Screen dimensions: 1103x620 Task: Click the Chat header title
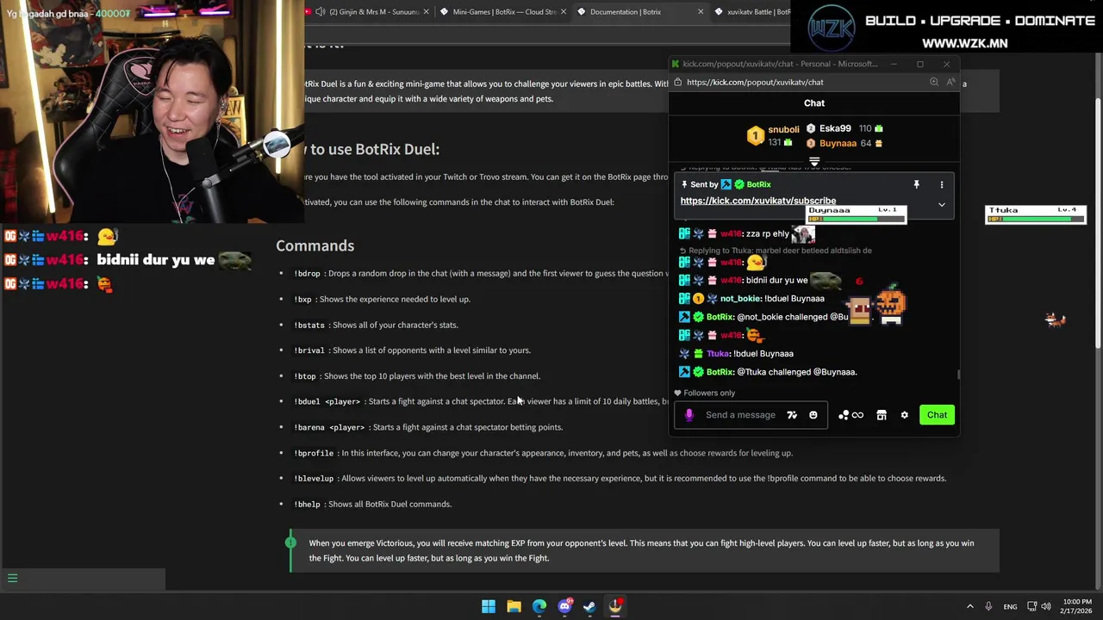[814, 103]
